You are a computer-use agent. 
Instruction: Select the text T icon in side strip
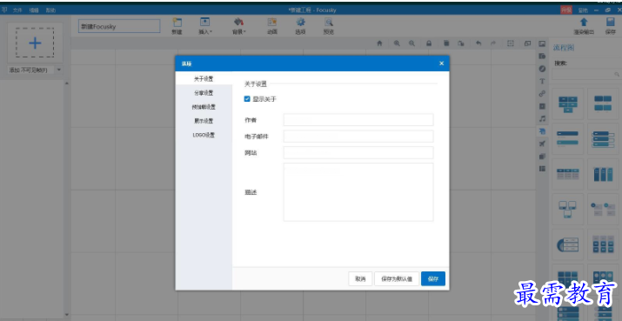(542, 82)
